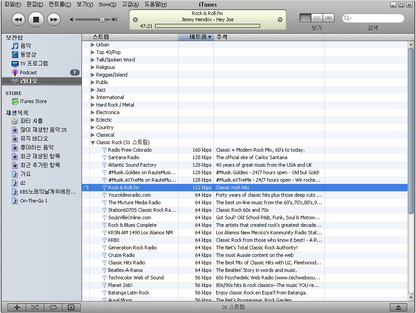Select 라디오 in the sidebar
This screenshot has height=313, width=416.
pyautogui.click(x=41, y=81)
